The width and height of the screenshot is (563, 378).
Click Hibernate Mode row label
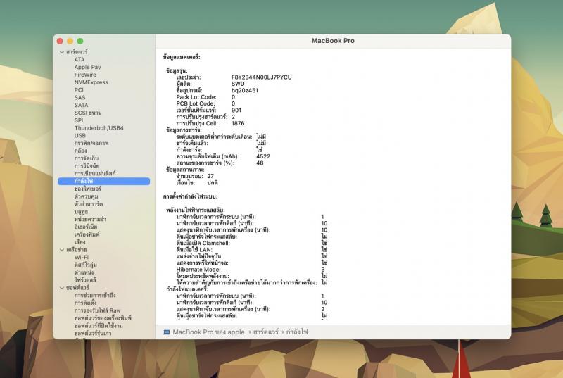[x=198, y=270]
